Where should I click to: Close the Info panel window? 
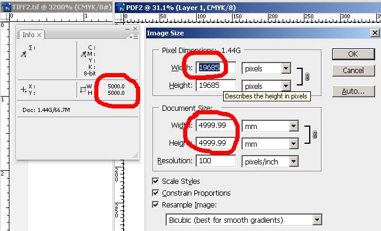coord(135,29)
